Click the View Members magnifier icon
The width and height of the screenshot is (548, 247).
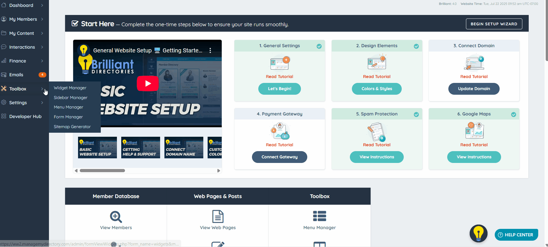click(x=116, y=217)
